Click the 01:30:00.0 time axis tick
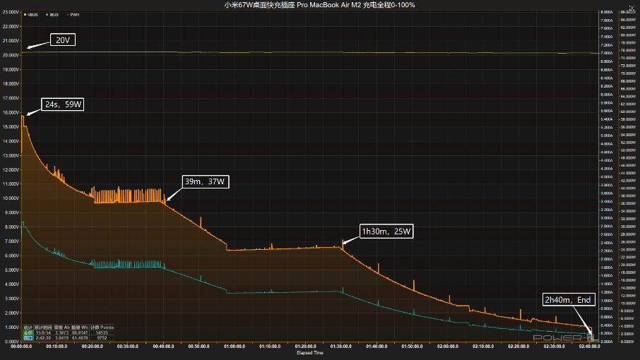 coord(340,347)
